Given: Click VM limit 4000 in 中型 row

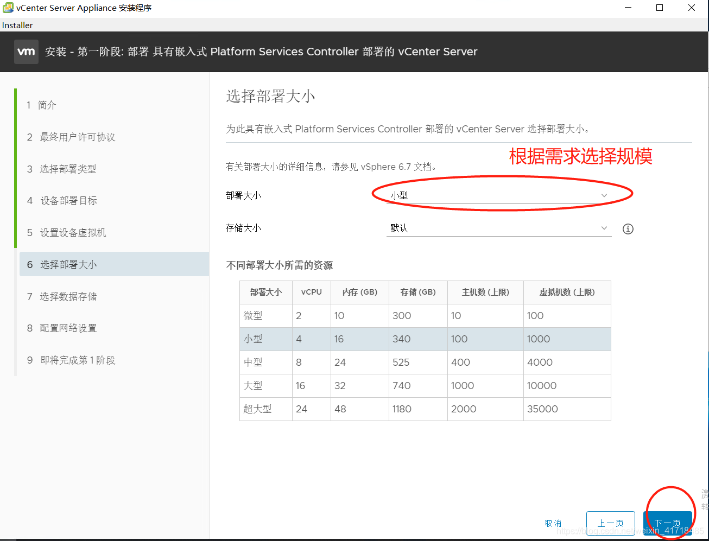Looking at the screenshot, I should pos(540,362).
